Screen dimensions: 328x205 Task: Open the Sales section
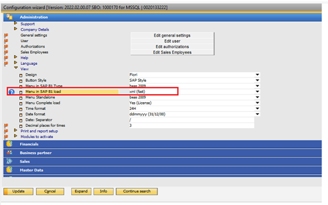point(163,161)
